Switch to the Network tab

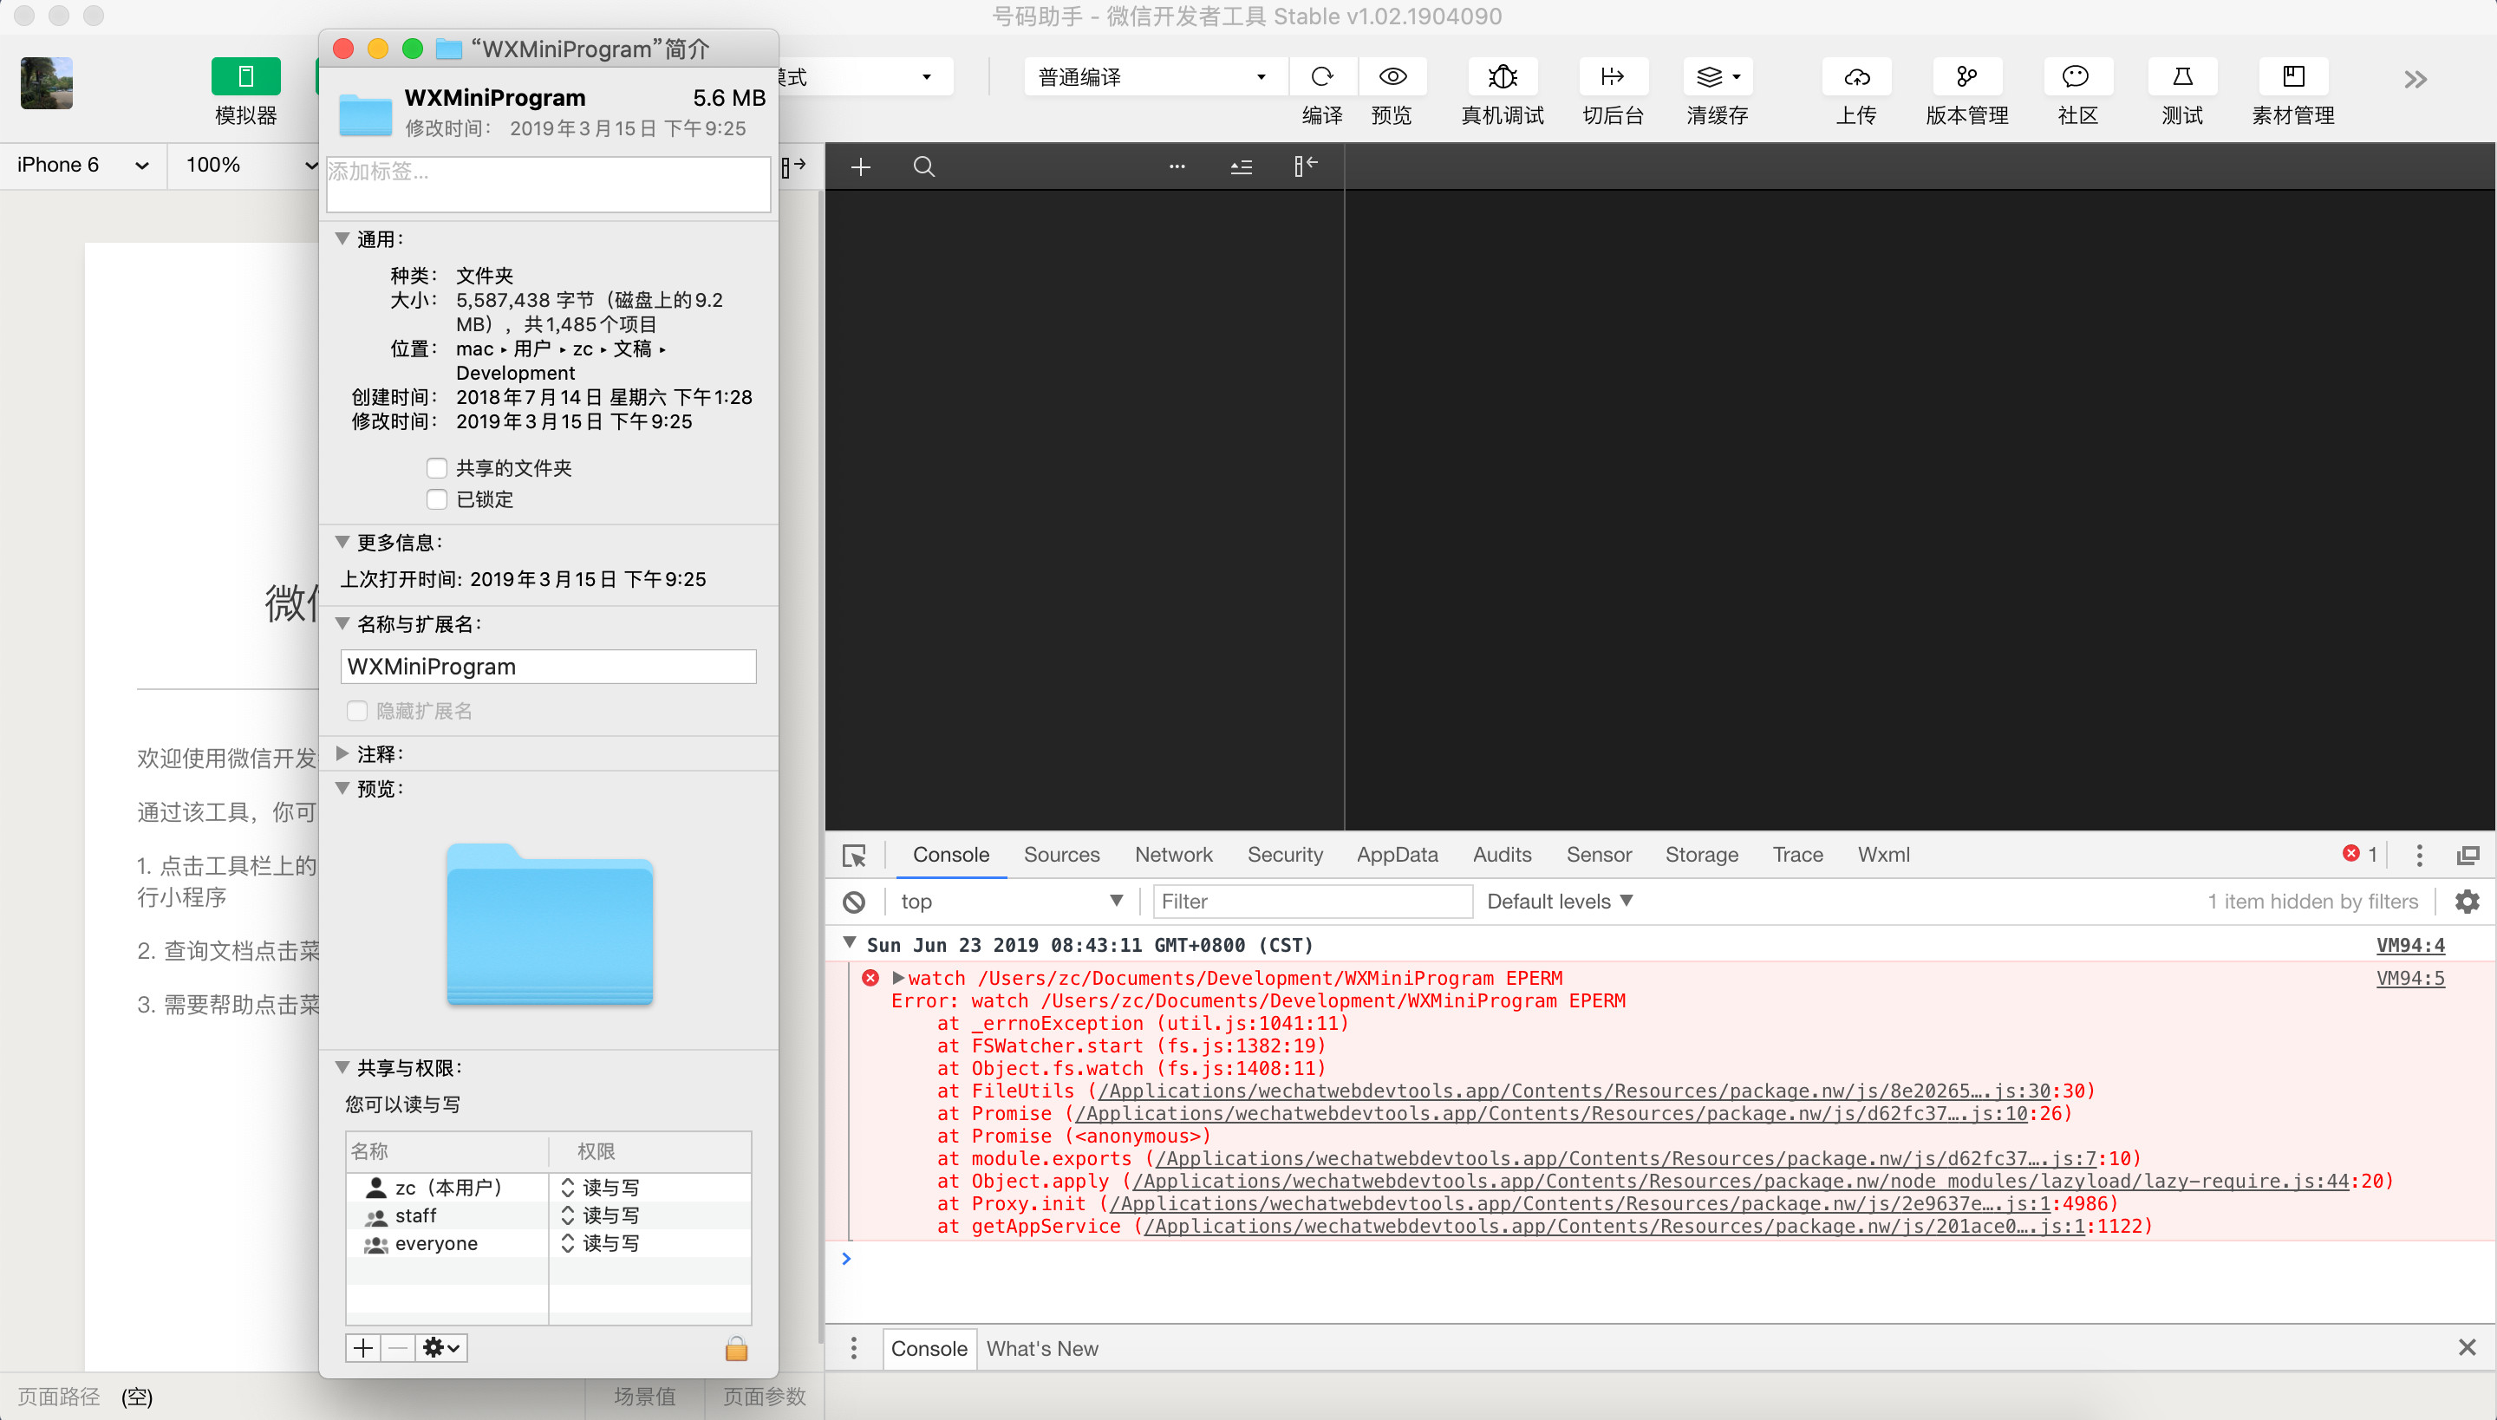1172,856
